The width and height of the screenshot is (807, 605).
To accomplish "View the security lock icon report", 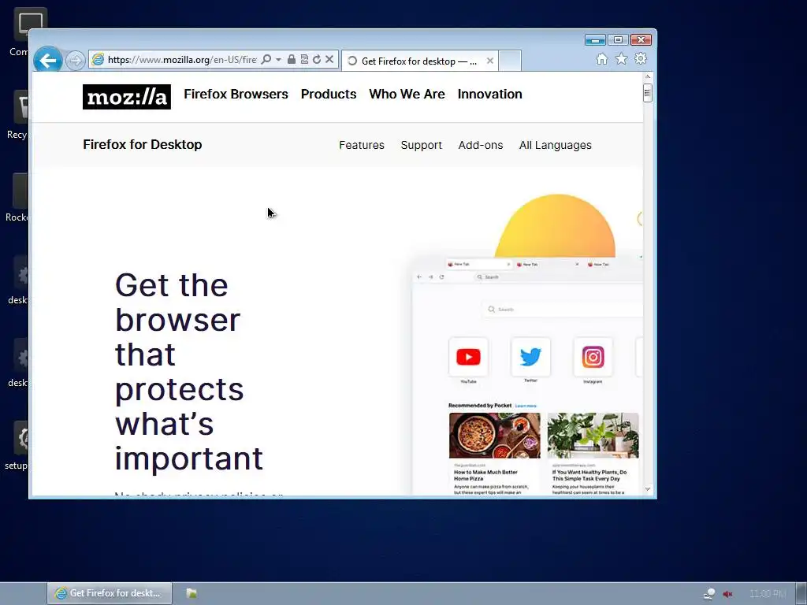I will (292, 60).
